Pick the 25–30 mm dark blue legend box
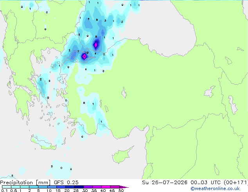This screenshot has width=248, height=192. pos(79,187)
